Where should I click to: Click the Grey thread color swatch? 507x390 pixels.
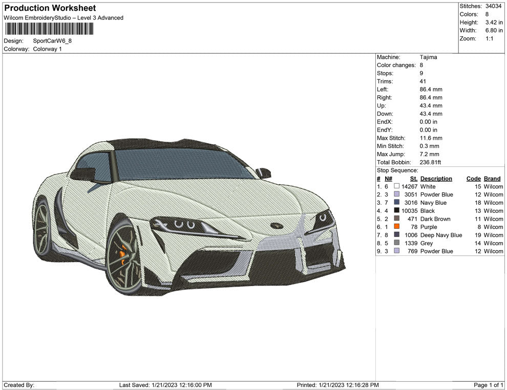point(397,243)
